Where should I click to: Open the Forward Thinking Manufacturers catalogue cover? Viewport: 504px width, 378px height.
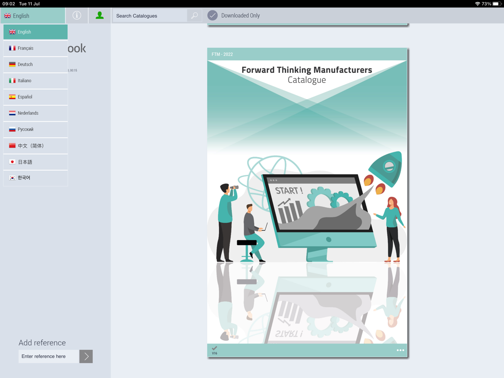[x=307, y=197]
